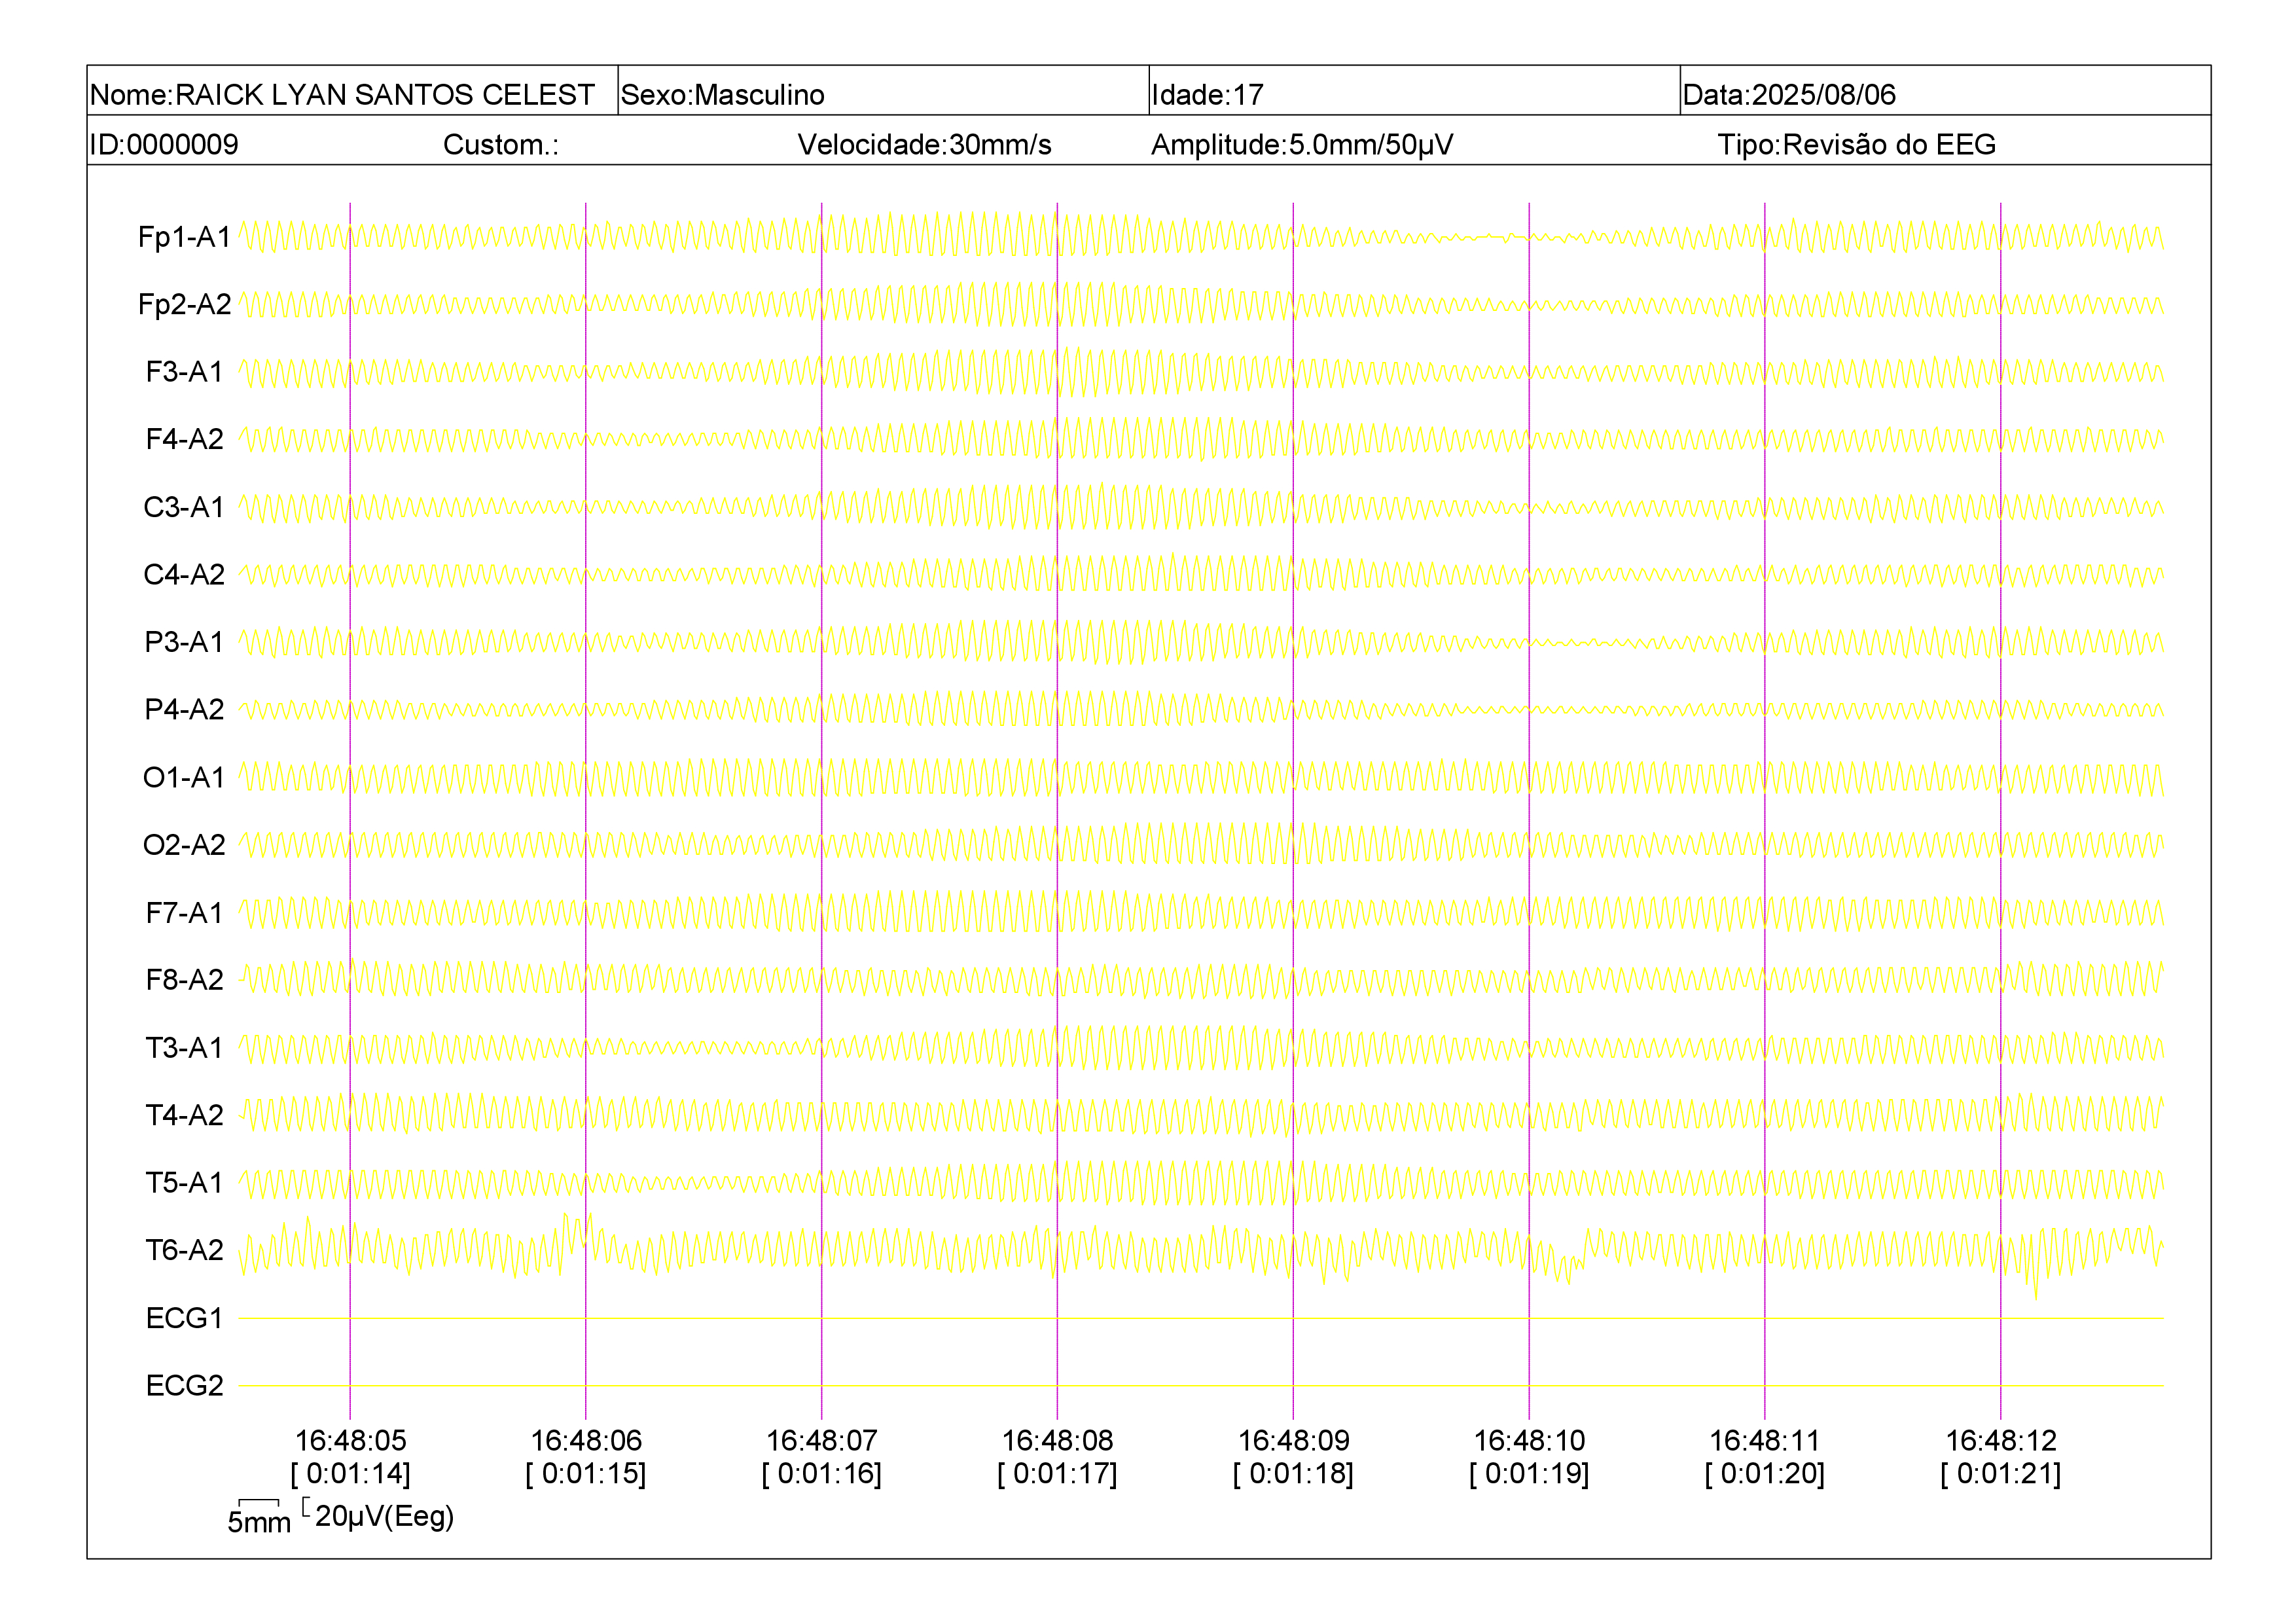Select the elapsed time [ 0:01:18]
The image size is (2296, 1624).
(x=1293, y=1473)
